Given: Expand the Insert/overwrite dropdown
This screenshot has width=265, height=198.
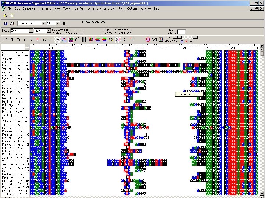Looking at the screenshot, I should (49, 31).
